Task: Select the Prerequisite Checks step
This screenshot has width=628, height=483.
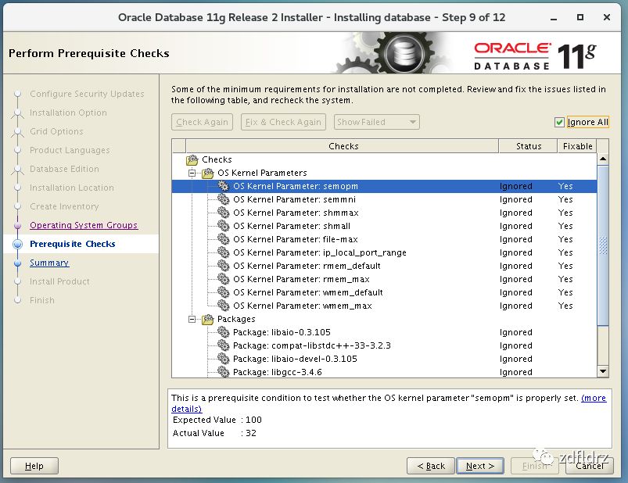Action: (x=73, y=244)
